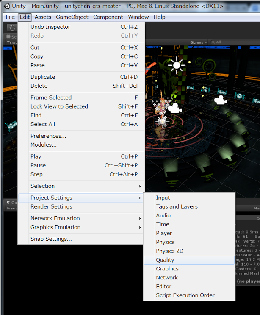Select the Hand tool in the toolbar
The image size is (260, 315).
(x=12, y=28)
